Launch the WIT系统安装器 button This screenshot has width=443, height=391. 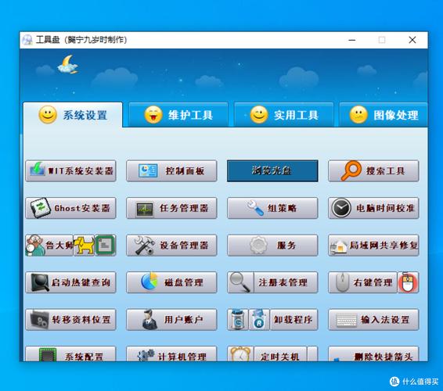[70, 170]
